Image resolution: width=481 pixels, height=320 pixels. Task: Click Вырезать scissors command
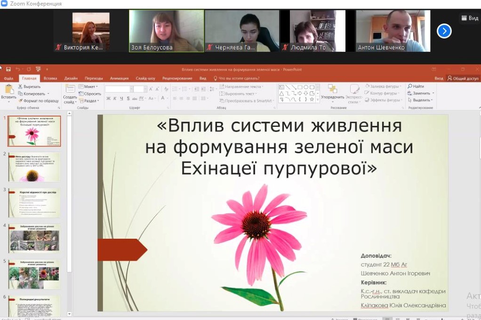(29, 86)
